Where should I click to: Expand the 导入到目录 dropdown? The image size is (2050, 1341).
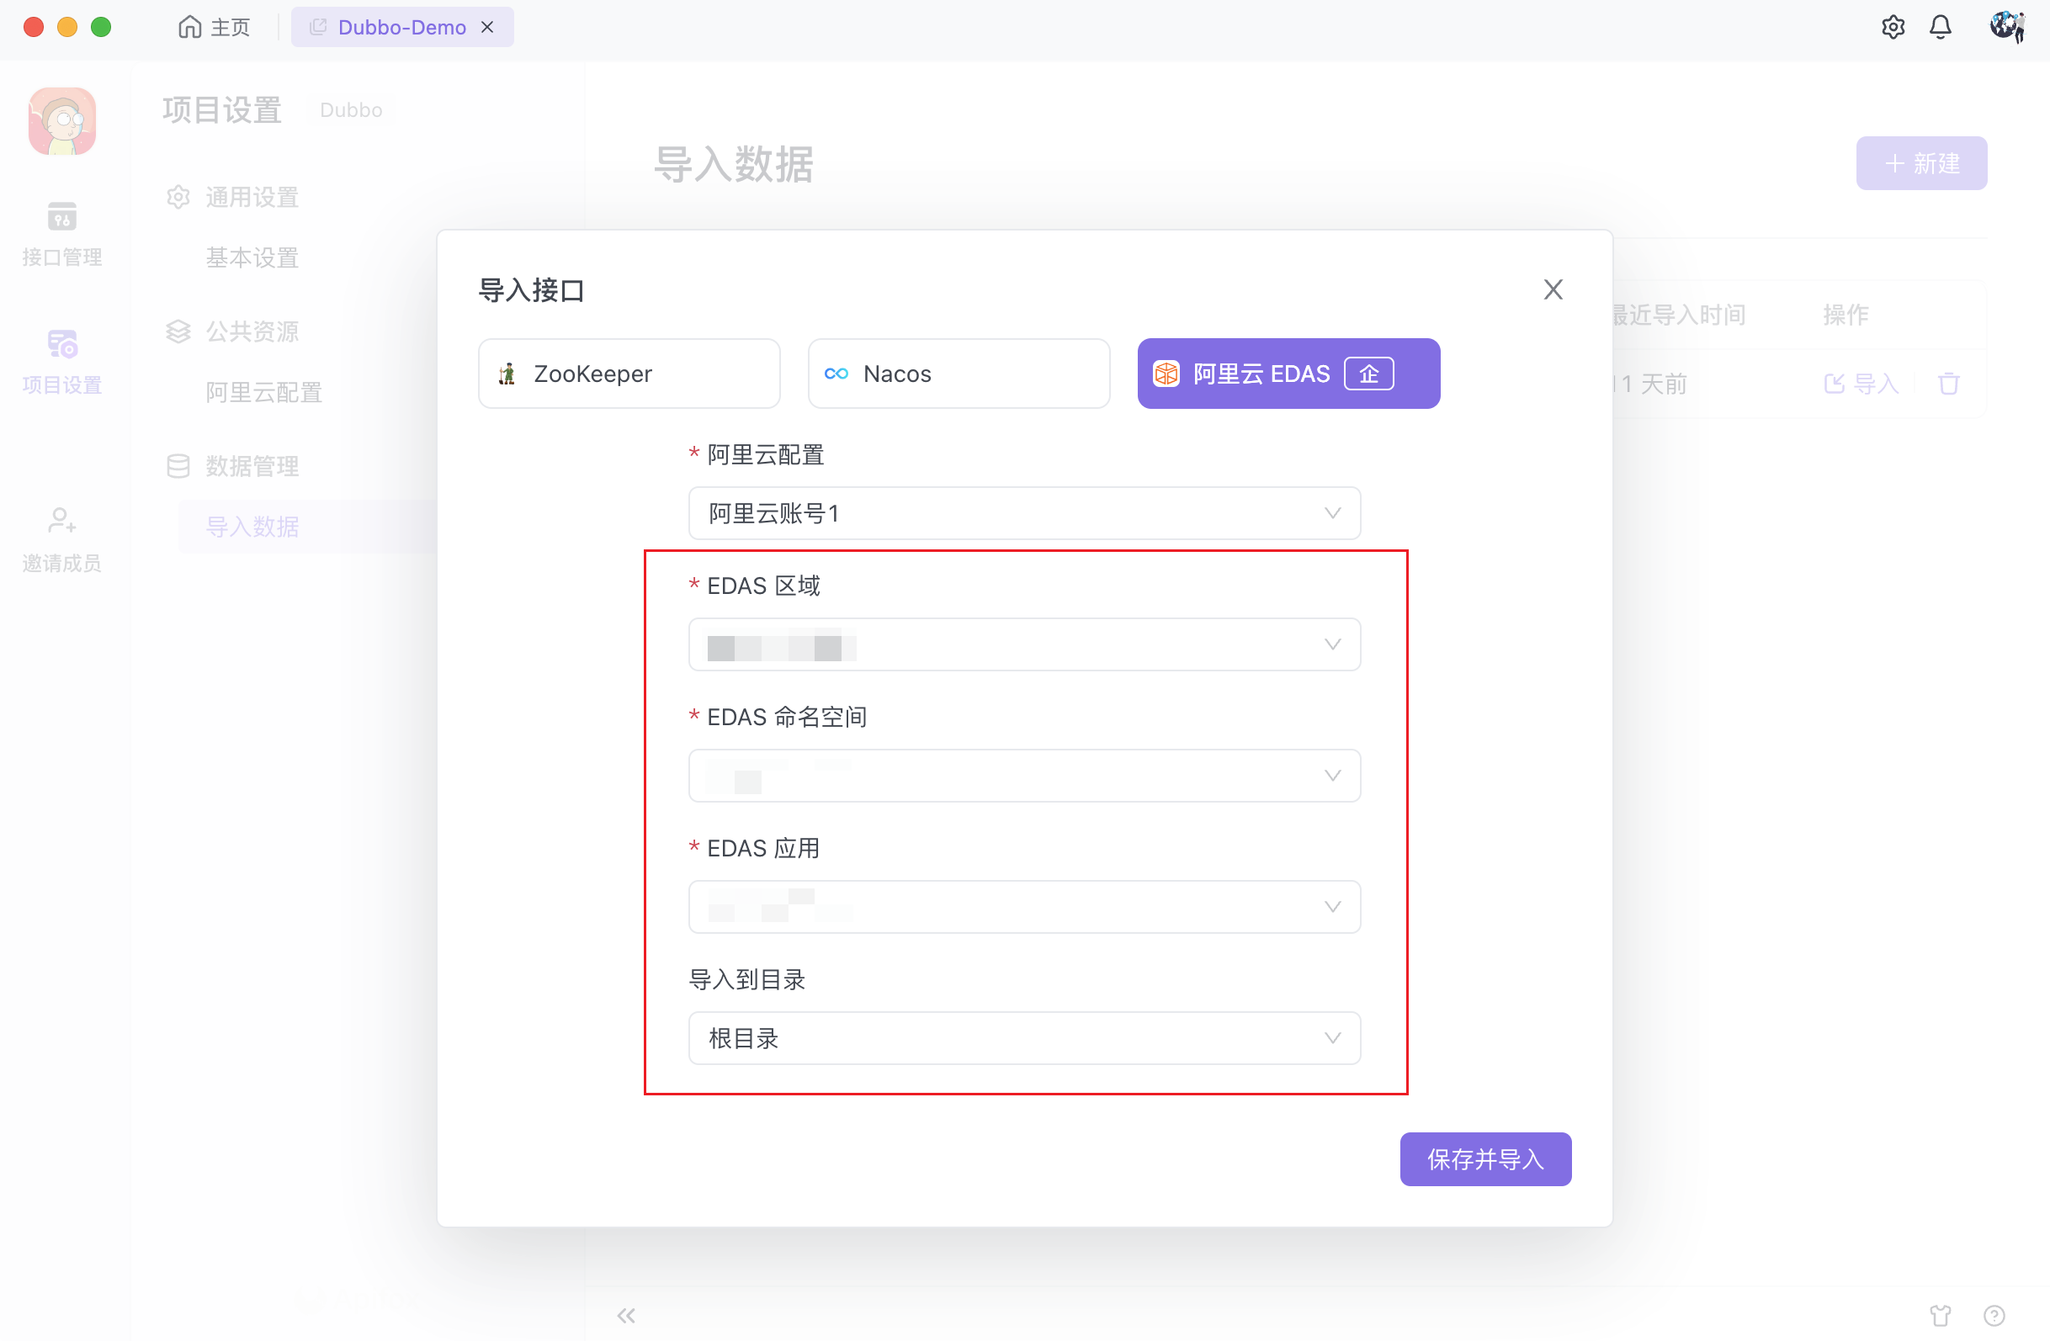pyautogui.click(x=1024, y=1038)
